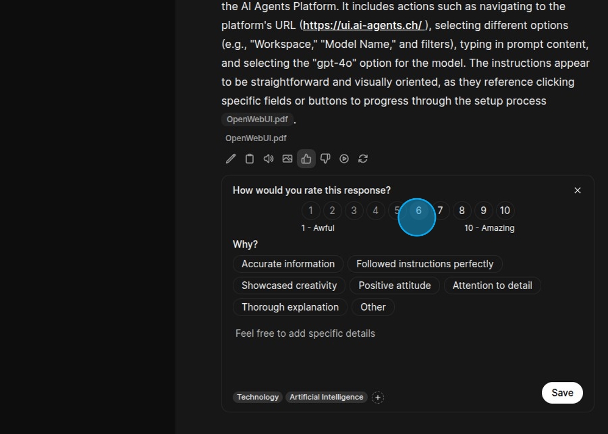The height and width of the screenshot is (434, 608).
Task: Open the OpenWebUI.pdf citation chip
Action: pos(257,119)
